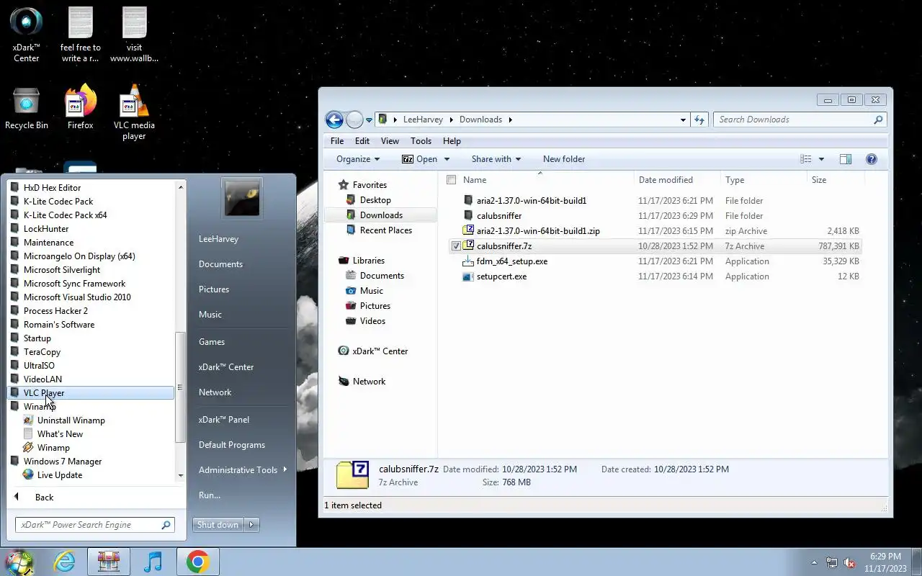Open Process Hacker 2 program folder

click(55, 311)
